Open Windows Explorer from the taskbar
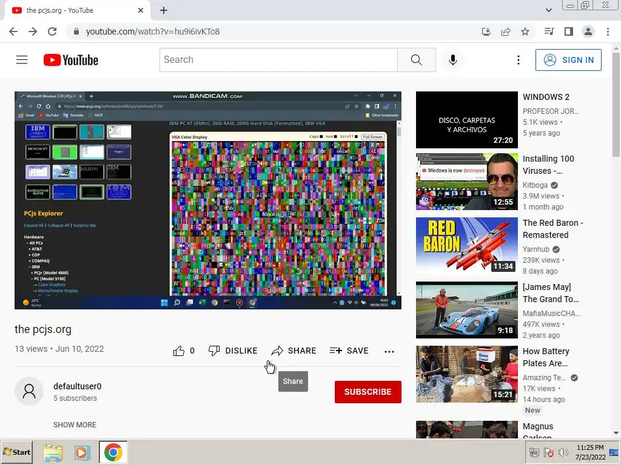The width and height of the screenshot is (621, 465). tap(53, 452)
